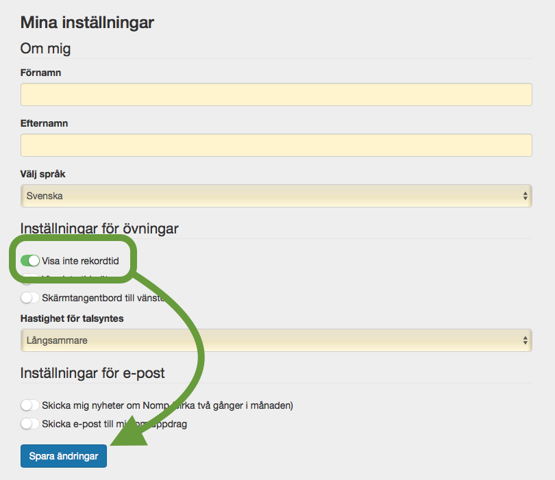Click the stepper arrows on the Svenska dropdown
Image resolution: width=555 pixels, height=480 pixels.
pos(526,196)
